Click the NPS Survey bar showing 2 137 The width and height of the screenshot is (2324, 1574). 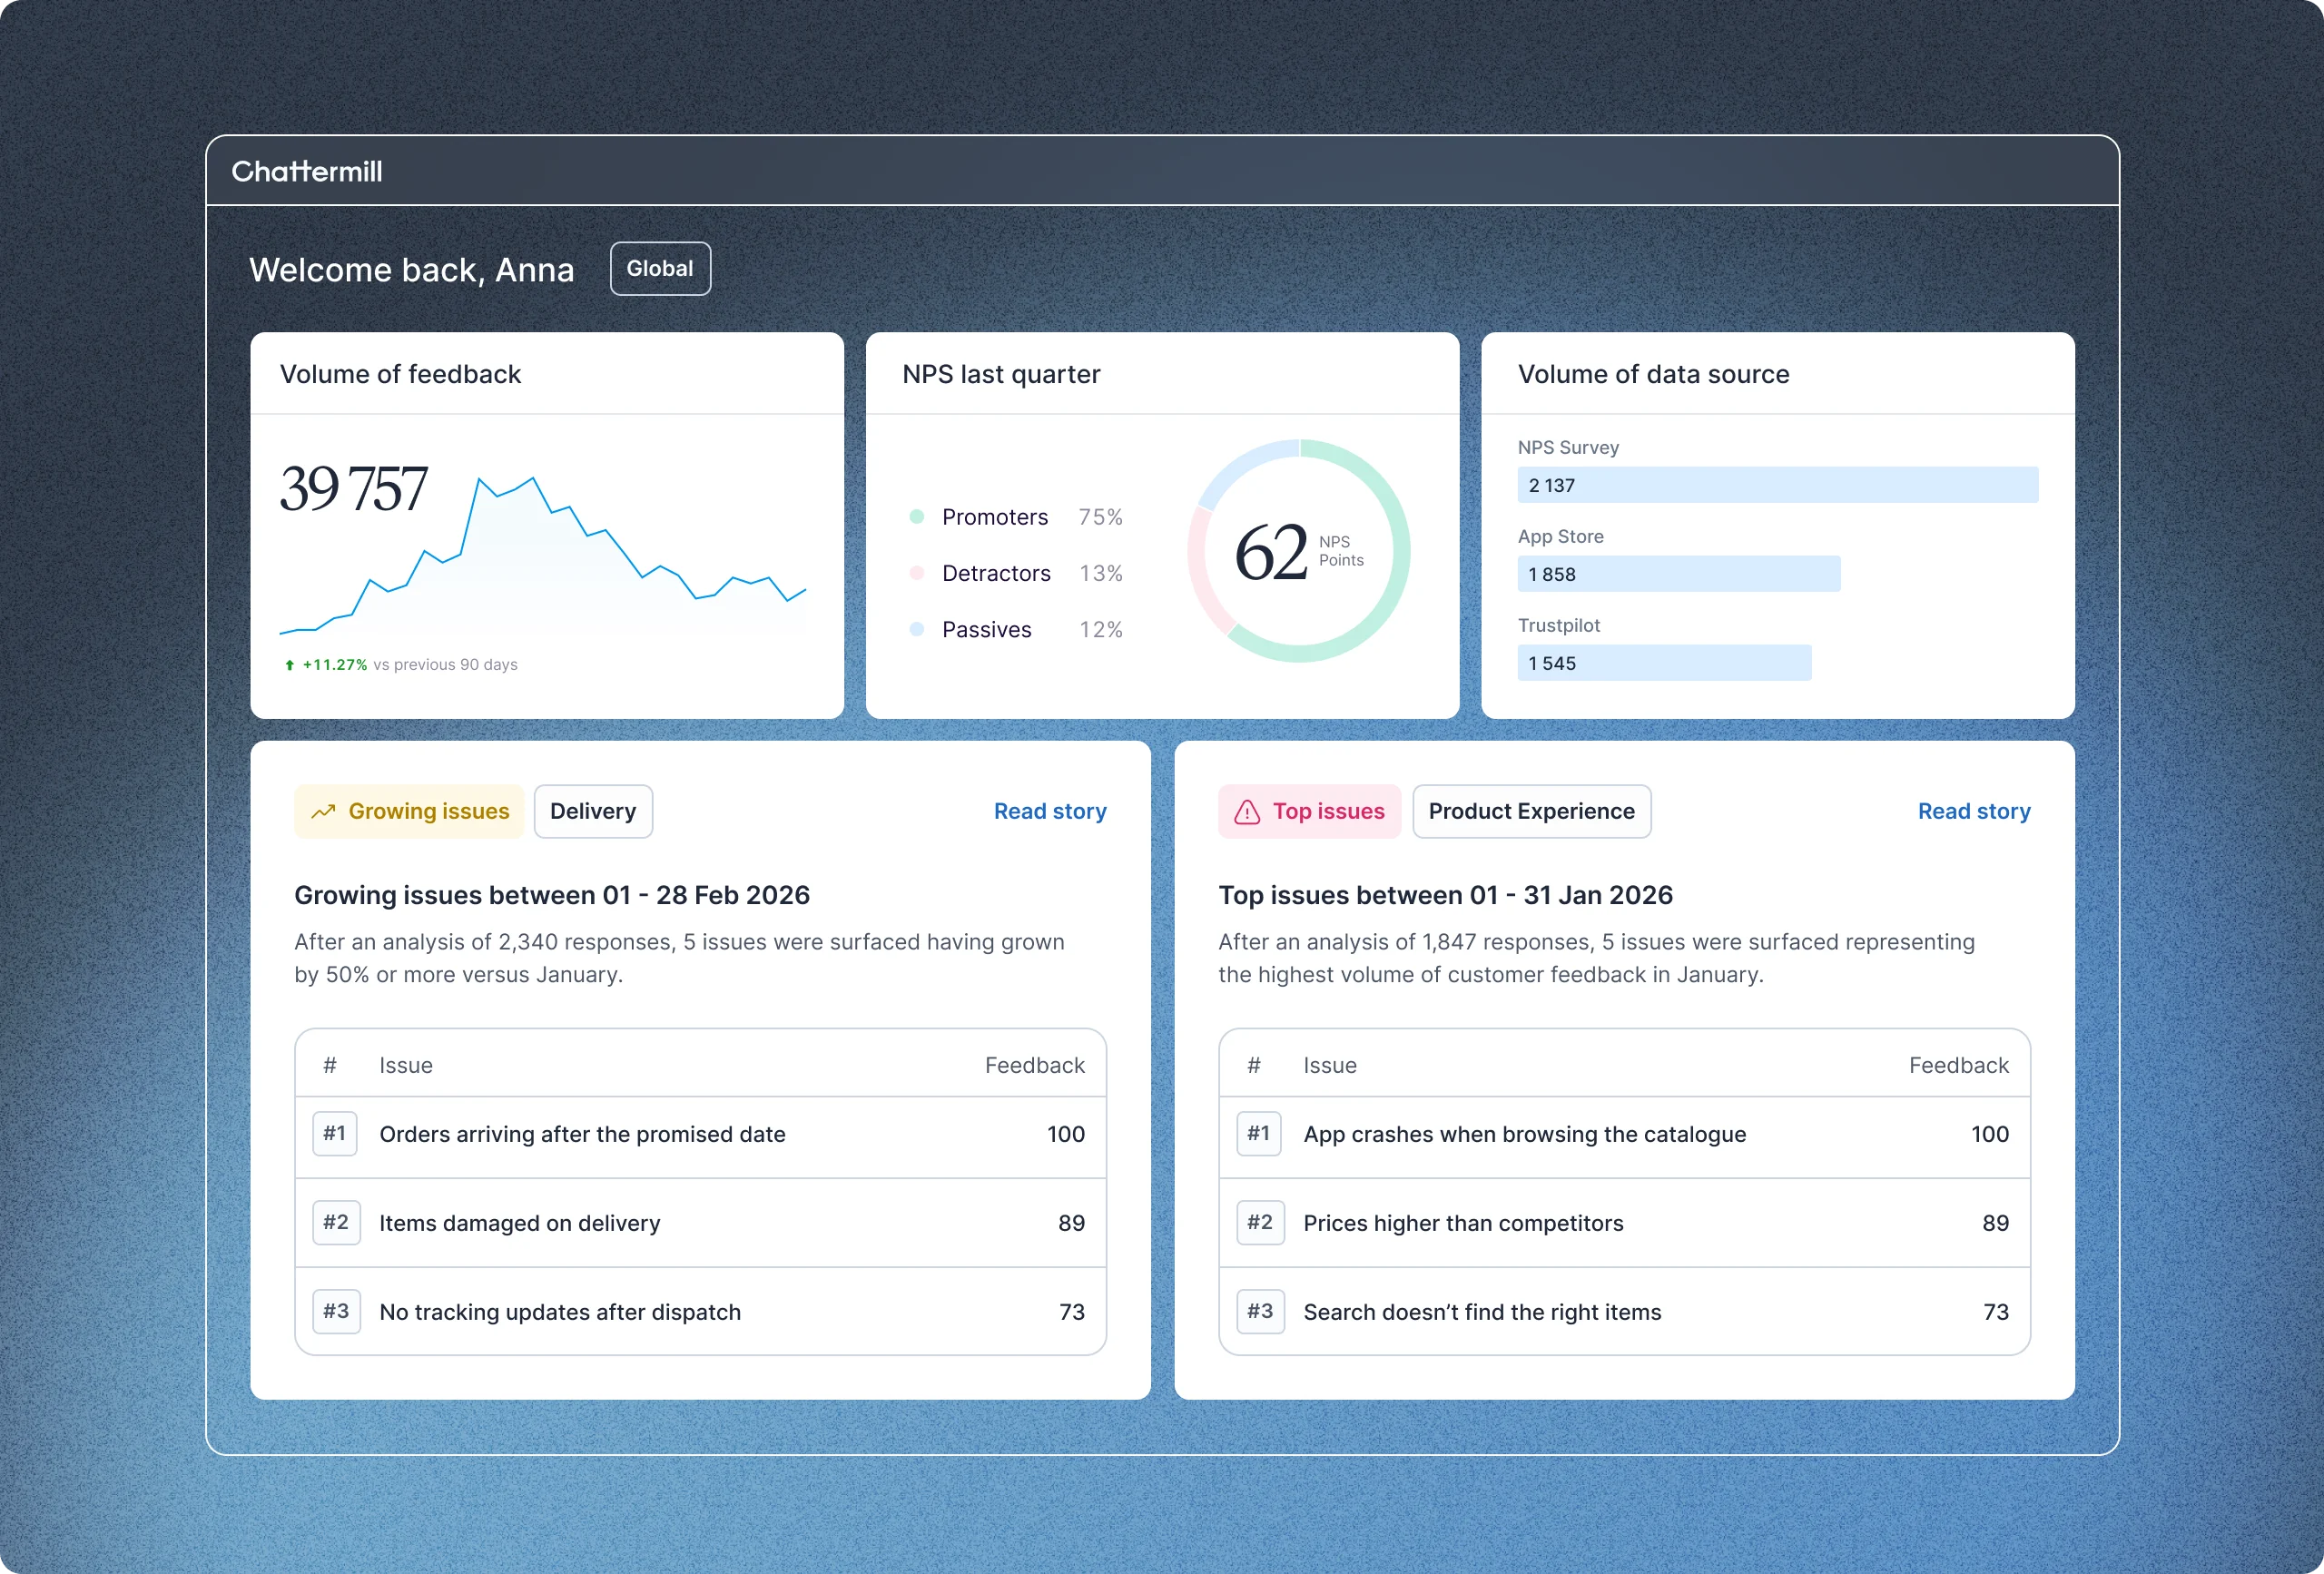pos(1777,485)
